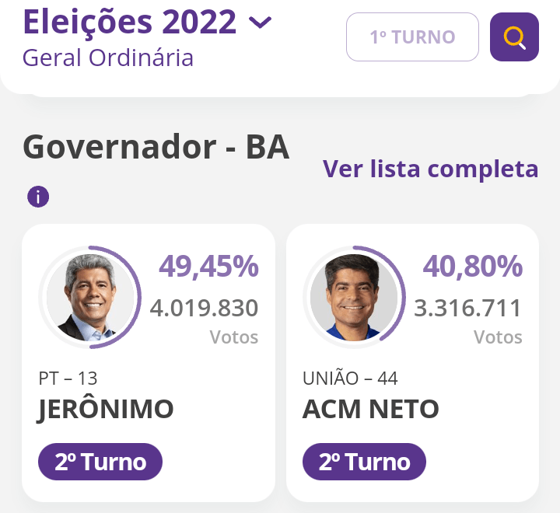This screenshot has width=560, height=513.
Task: Click the 40,80% vote percentage
Action: (473, 267)
